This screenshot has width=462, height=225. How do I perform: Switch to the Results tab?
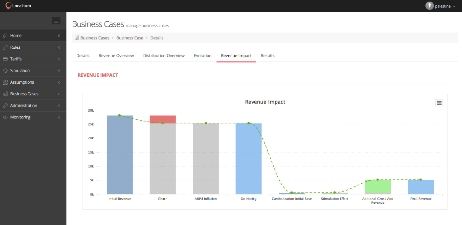coord(267,56)
